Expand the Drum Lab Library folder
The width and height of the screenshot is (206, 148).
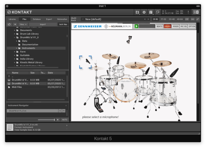(15, 34)
